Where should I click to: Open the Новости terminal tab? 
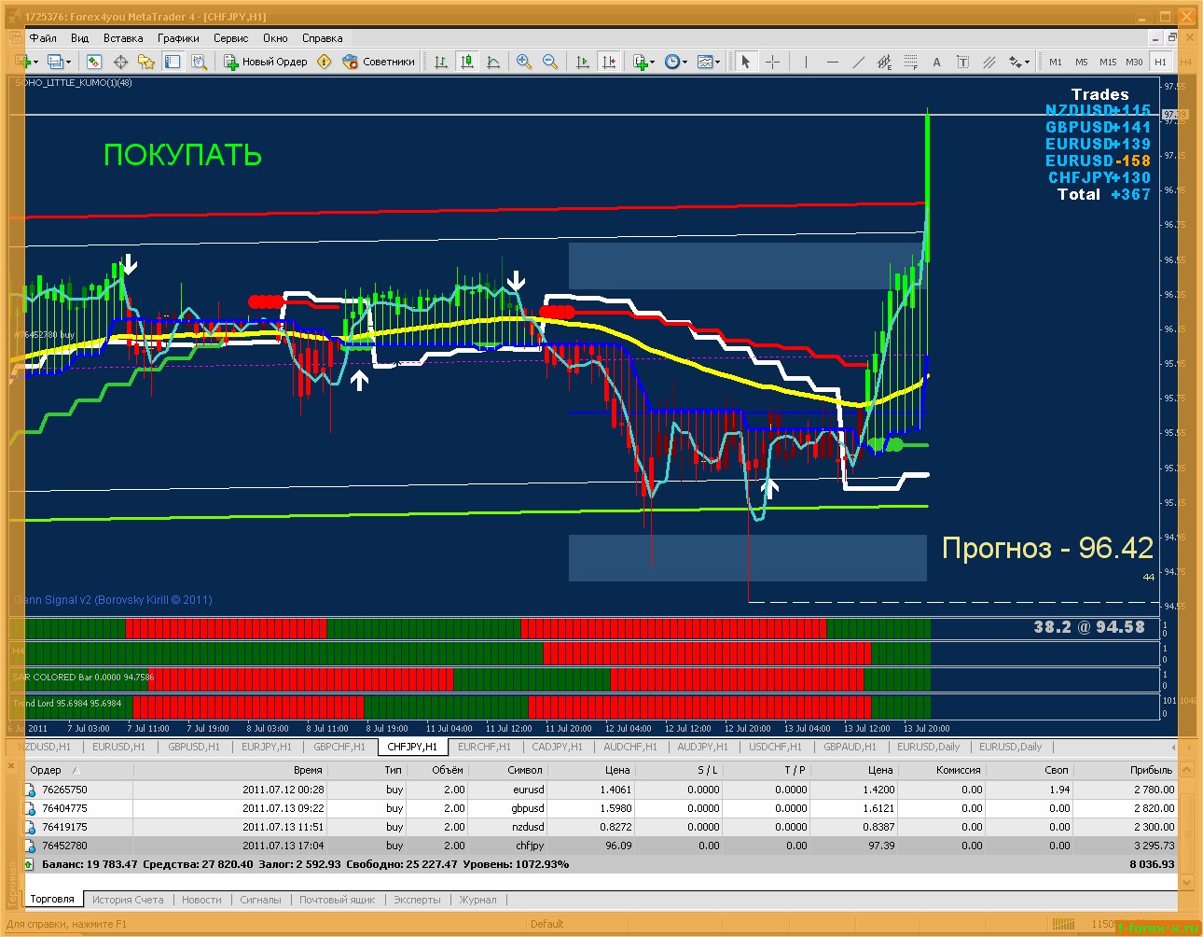click(201, 900)
